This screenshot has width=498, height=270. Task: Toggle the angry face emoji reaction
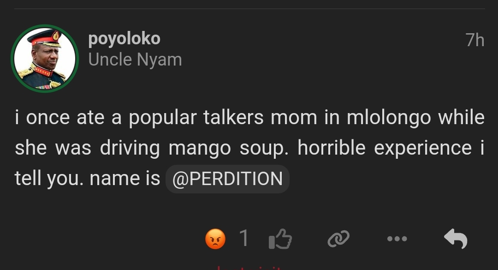pos(215,239)
